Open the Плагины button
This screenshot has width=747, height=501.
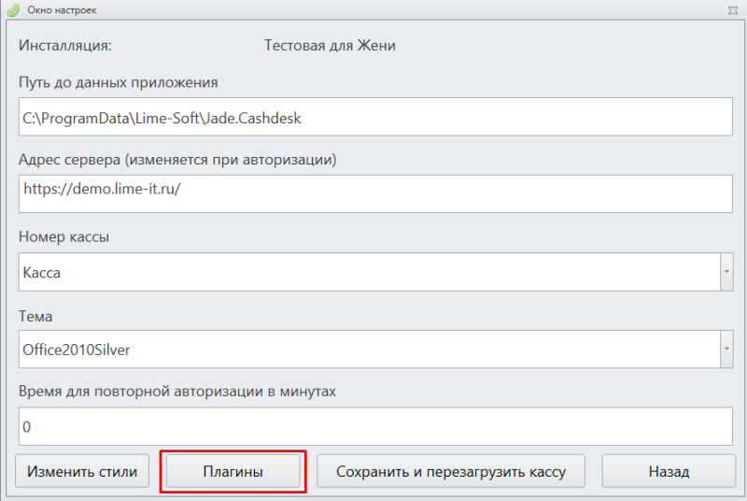(233, 471)
